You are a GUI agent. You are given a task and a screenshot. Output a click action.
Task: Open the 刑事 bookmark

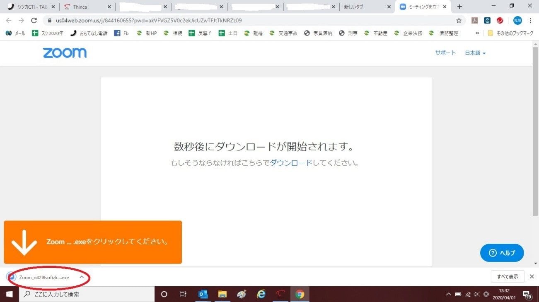click(348, 33)
